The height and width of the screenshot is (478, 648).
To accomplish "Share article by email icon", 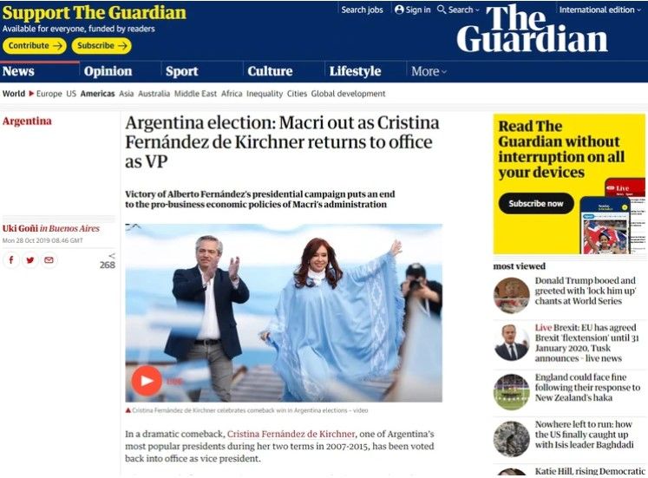I will point(49,260).
